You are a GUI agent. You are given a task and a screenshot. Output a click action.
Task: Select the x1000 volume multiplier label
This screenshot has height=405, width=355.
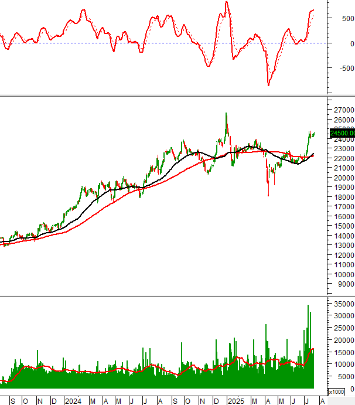[337, 392]
